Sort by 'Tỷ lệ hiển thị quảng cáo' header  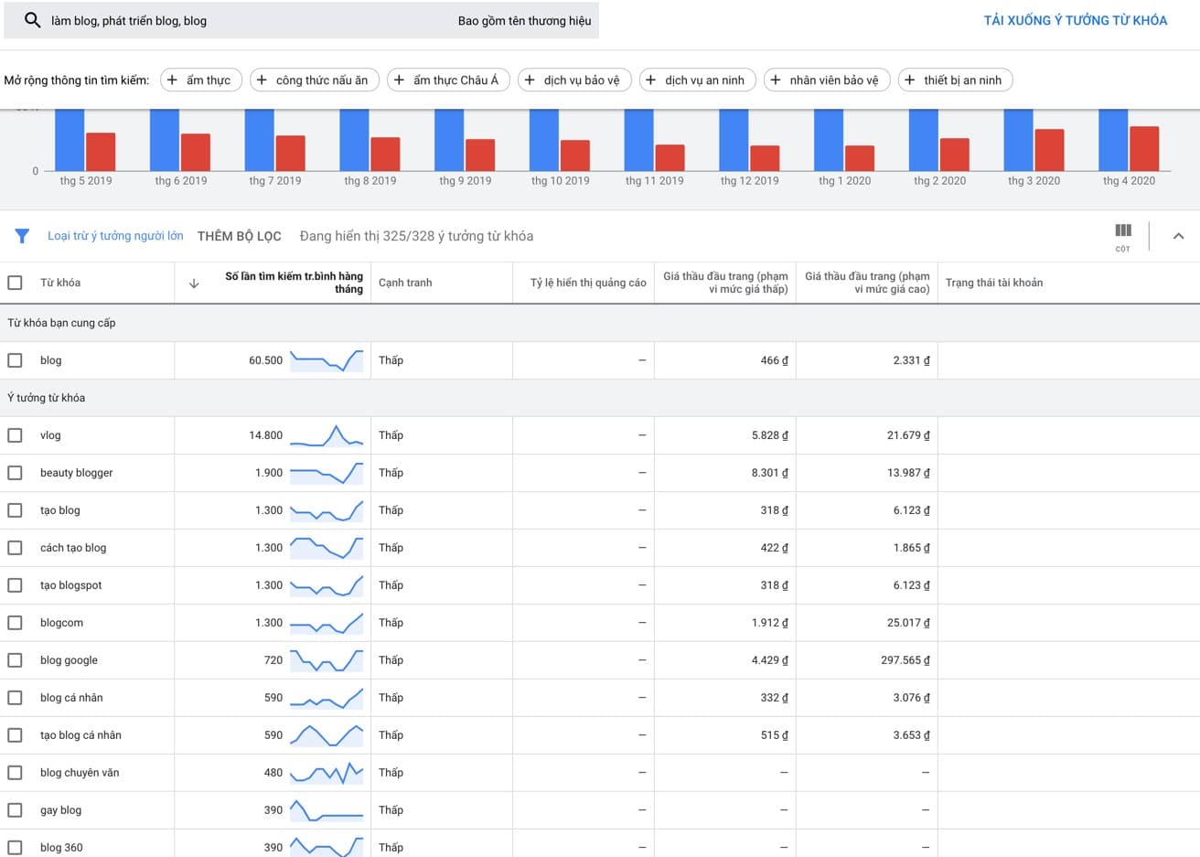(x=588, y=283)
